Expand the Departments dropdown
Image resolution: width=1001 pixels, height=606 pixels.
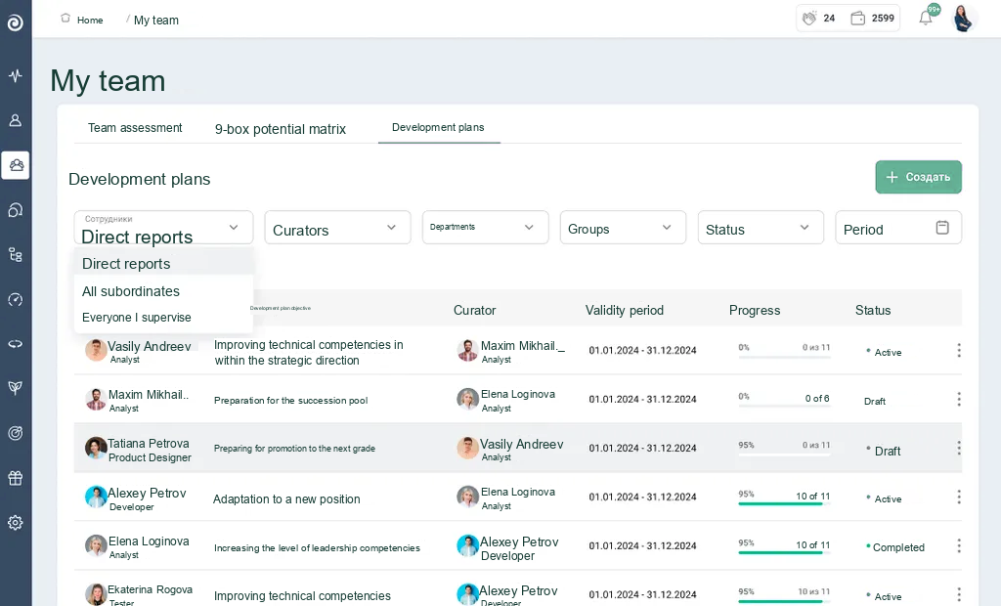tap(485, 228)
